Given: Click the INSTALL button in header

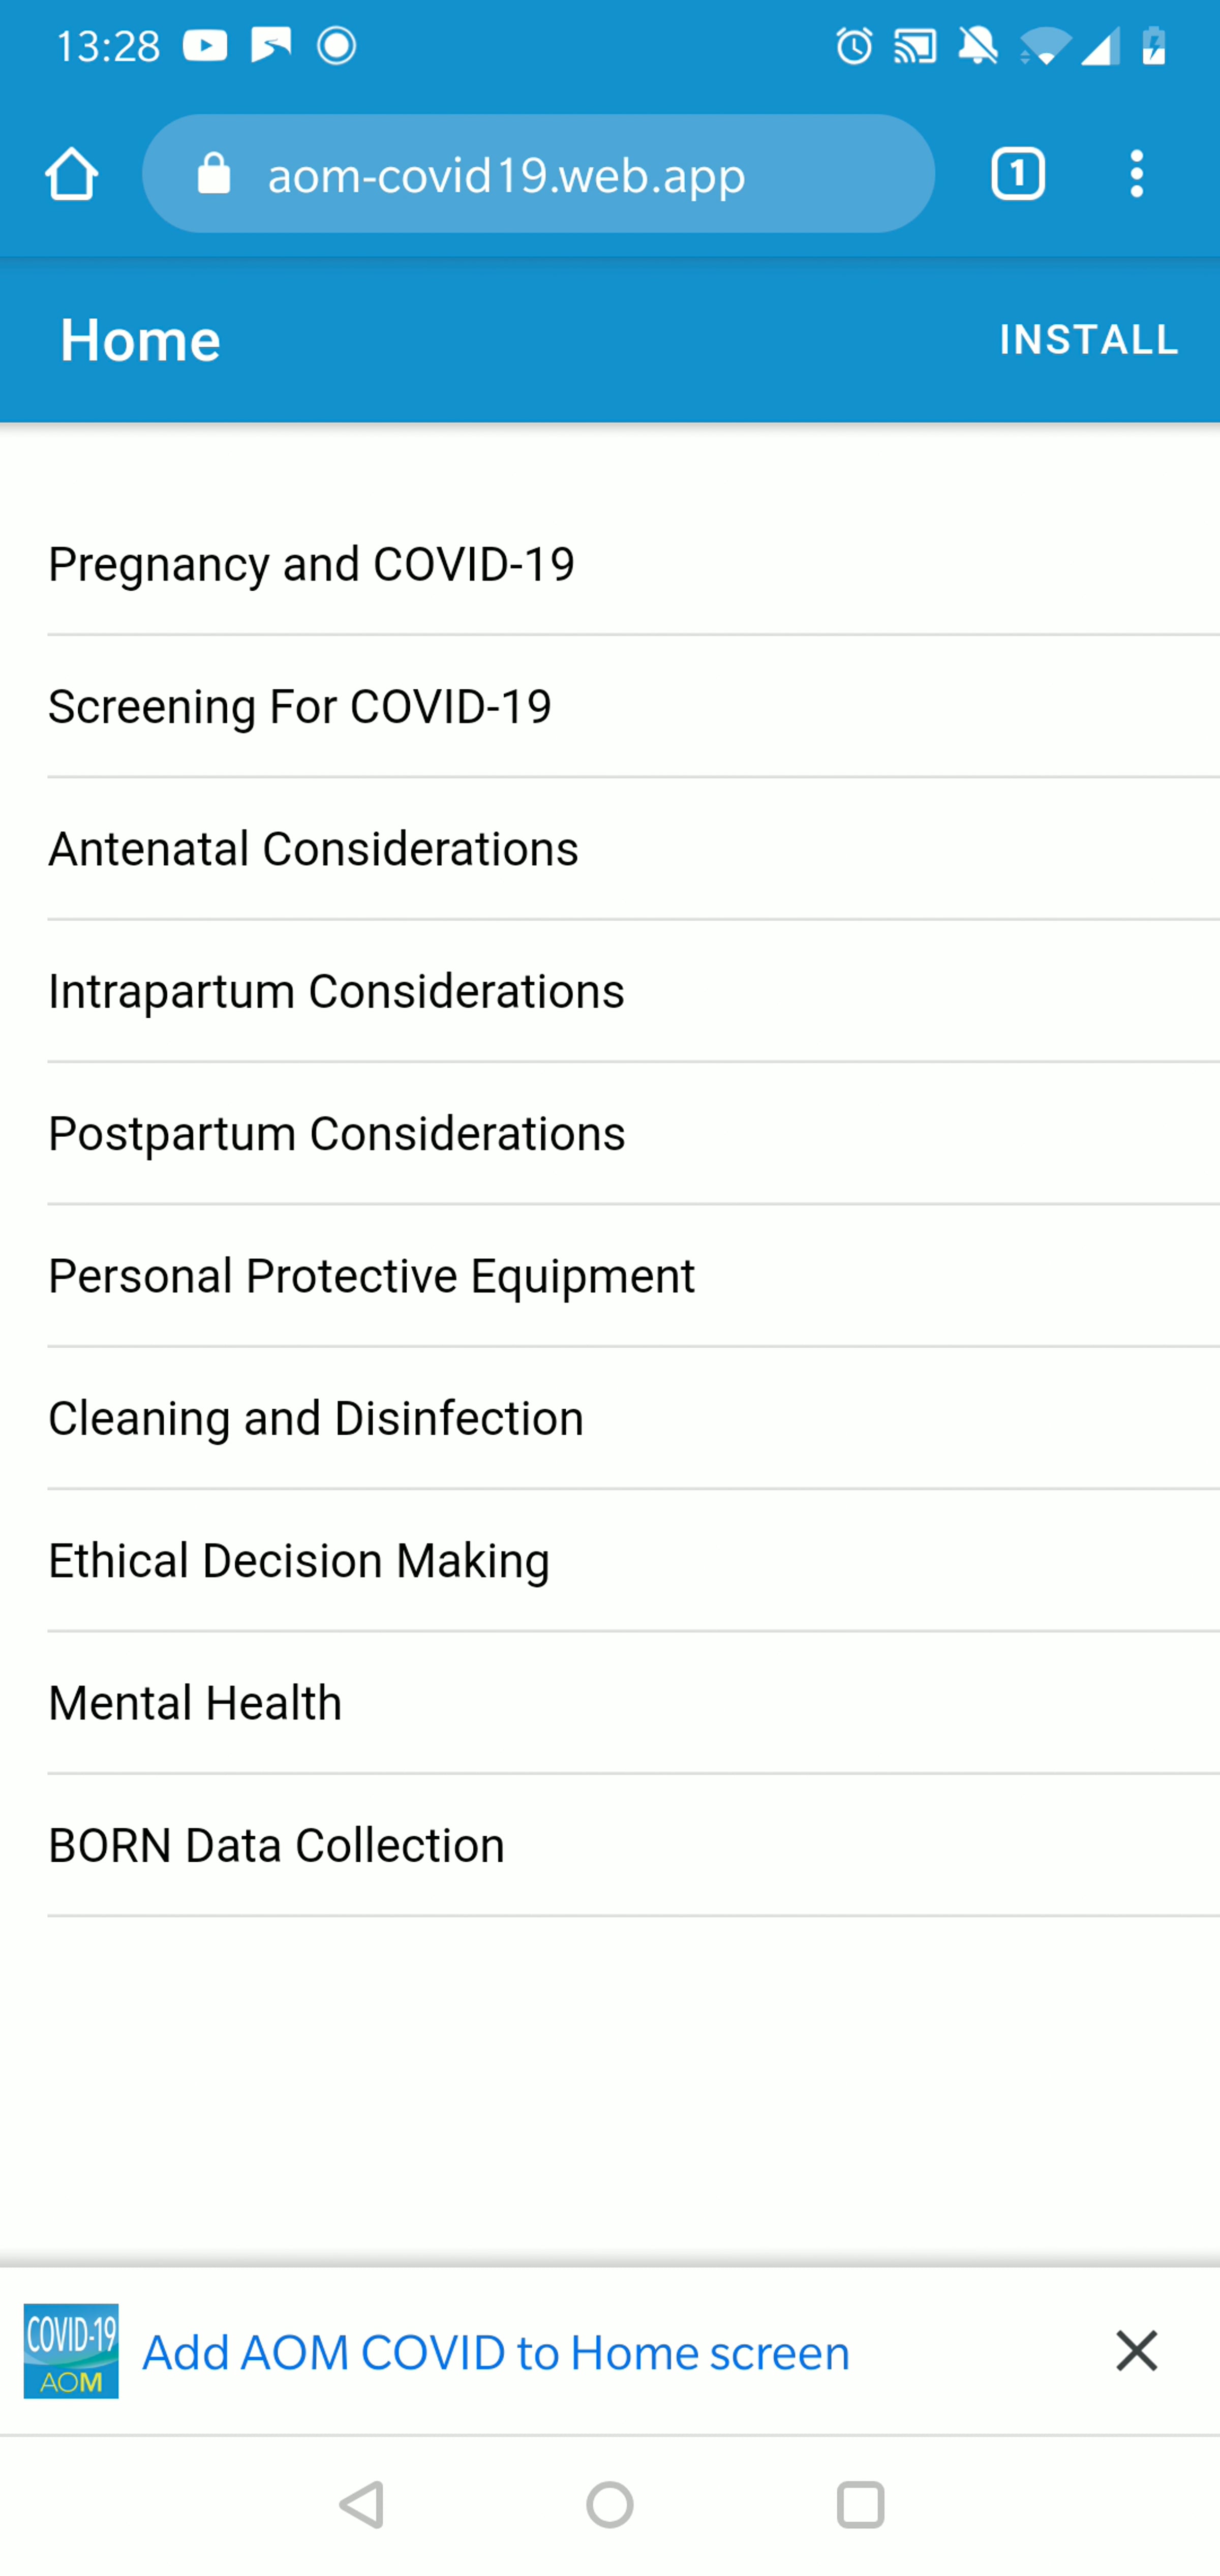Looking at the screenshot, I should pyautogui.click(x=1089, y=339).
